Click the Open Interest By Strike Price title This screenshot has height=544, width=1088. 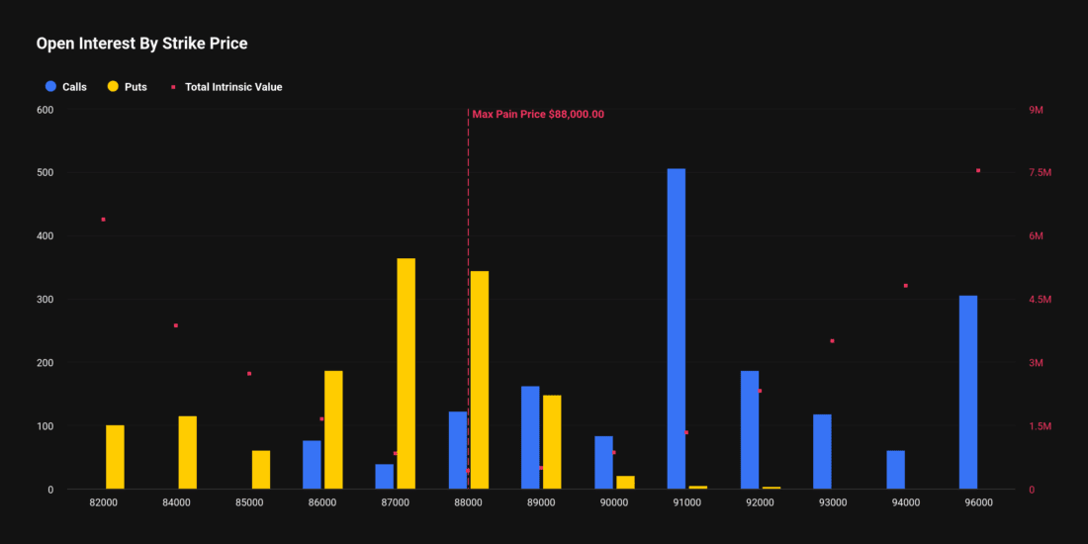(141, 44)
